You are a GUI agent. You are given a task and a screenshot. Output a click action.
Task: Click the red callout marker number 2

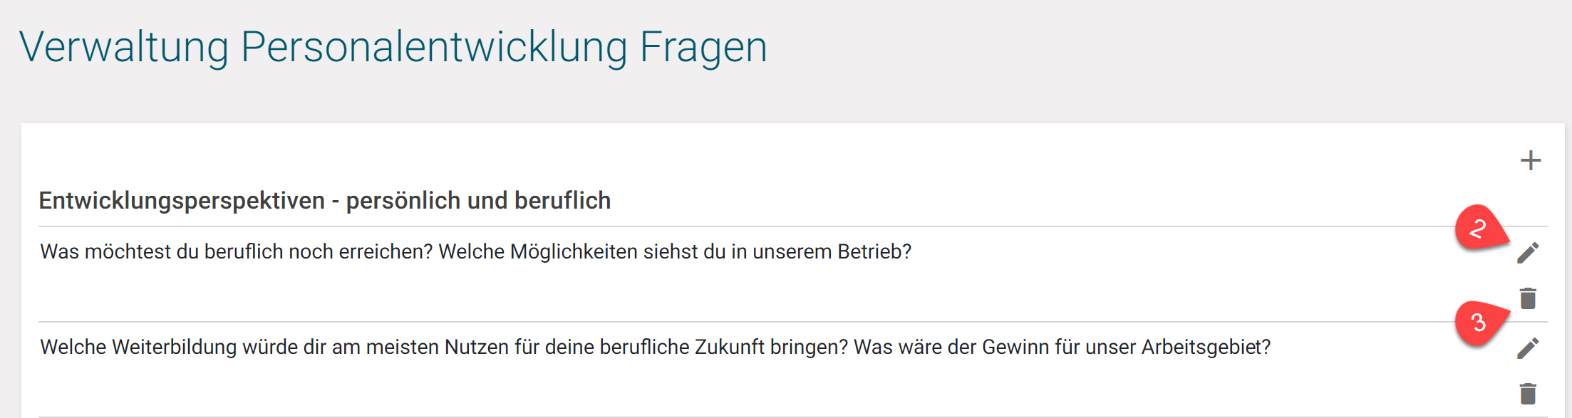tap(1478, 229)
